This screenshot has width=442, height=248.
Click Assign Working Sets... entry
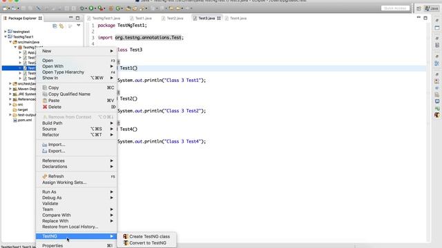77,183
